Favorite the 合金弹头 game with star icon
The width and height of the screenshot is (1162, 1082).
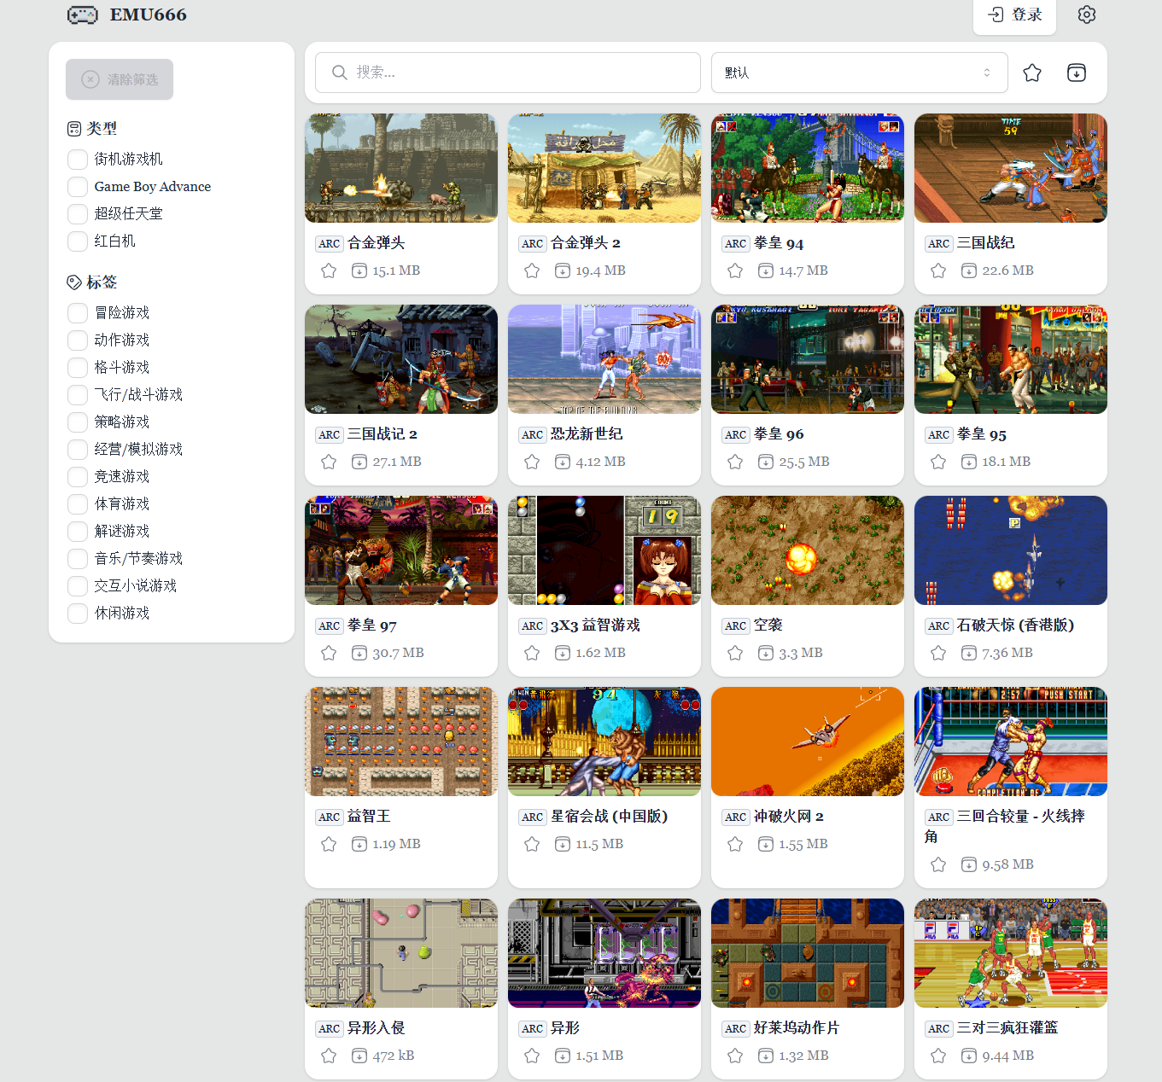click(x=329, y=270)
